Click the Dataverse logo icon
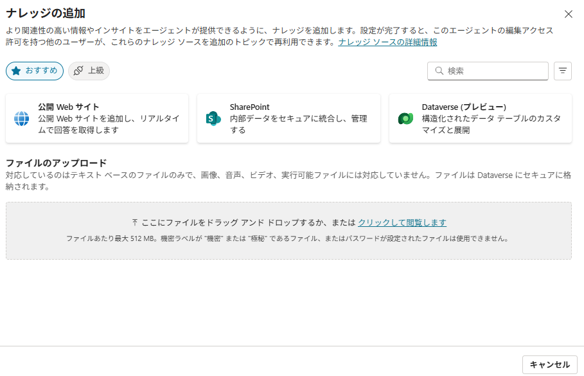 pyautogui.click(x=405, y=118)
